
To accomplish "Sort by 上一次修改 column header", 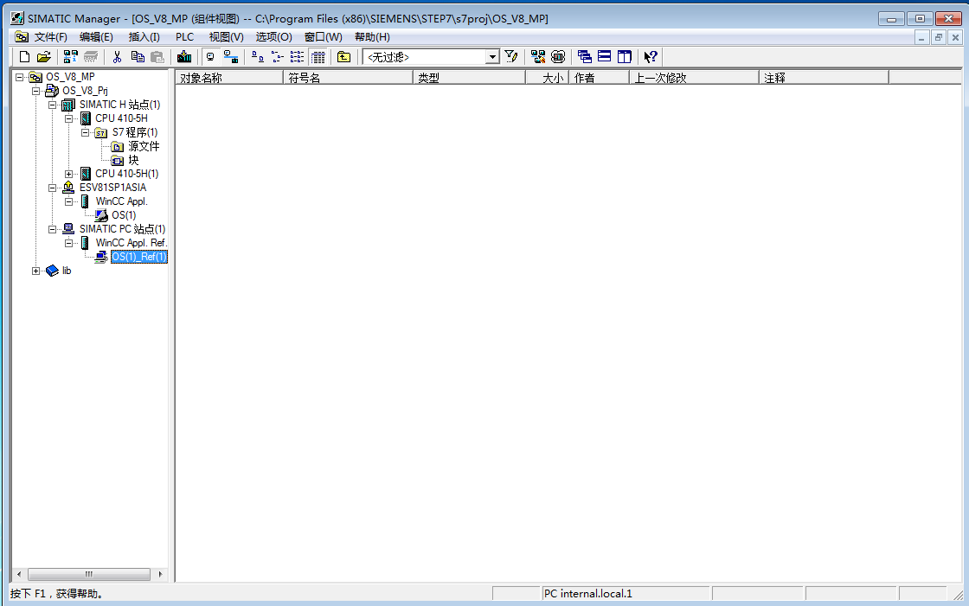I will click(694, 78).
